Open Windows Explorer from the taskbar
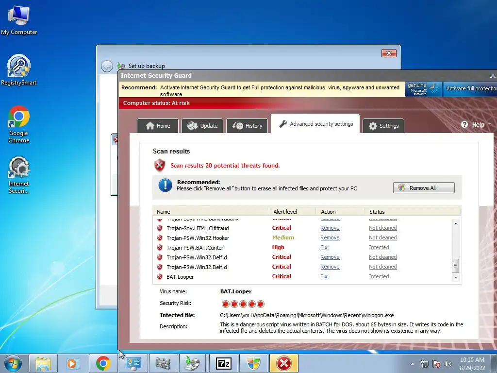This screenshot has width=497, height=373. [43, 363]
